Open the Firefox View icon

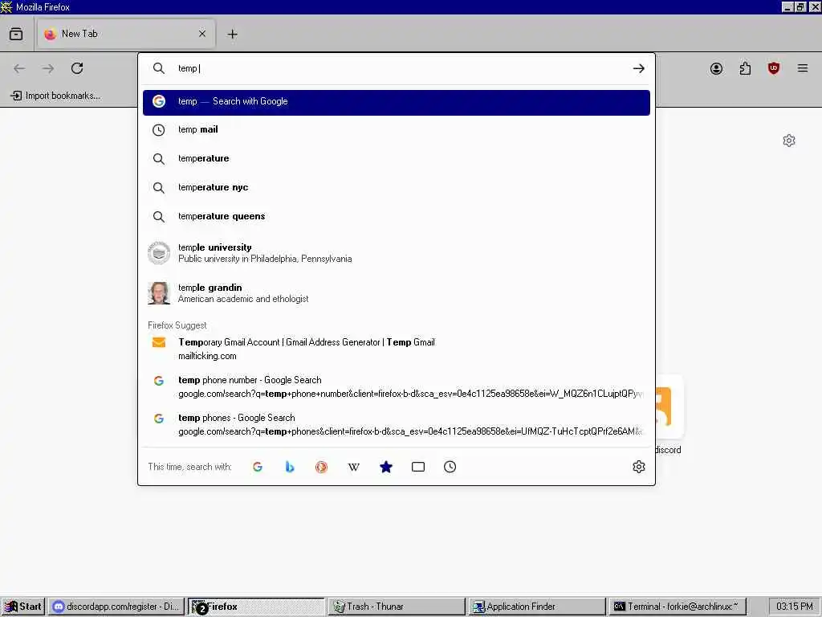[16, 34]
